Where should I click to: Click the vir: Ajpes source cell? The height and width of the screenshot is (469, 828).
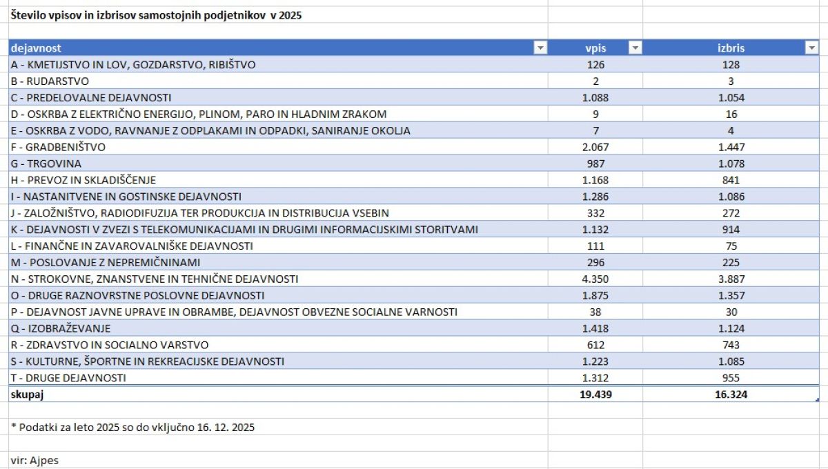34,460
